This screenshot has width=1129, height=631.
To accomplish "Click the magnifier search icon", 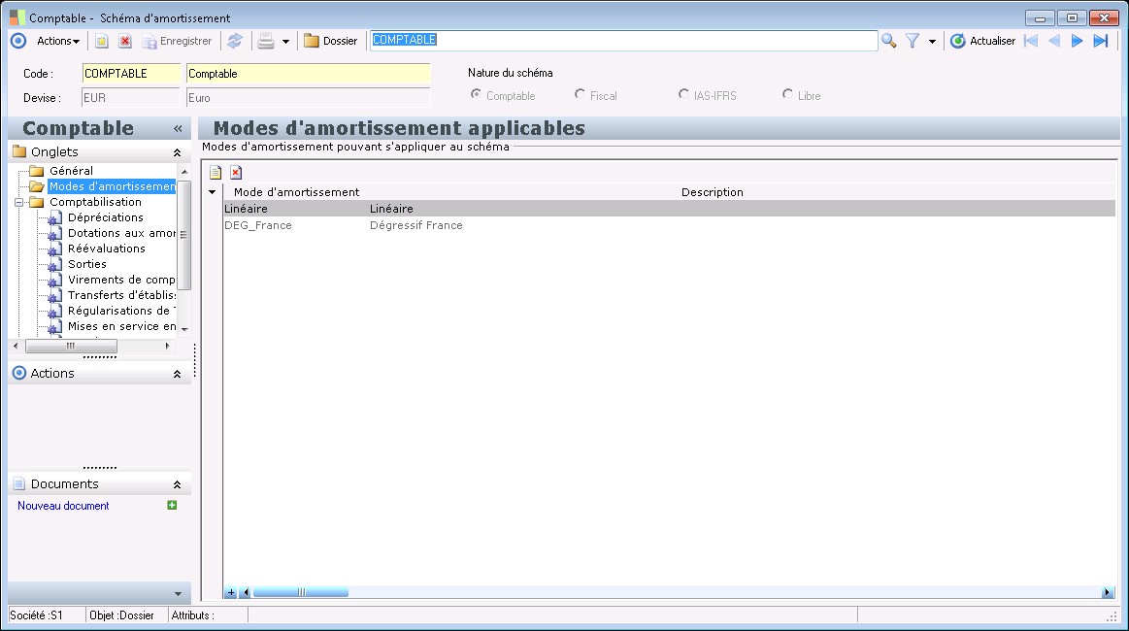I will (x=889, y=41).
